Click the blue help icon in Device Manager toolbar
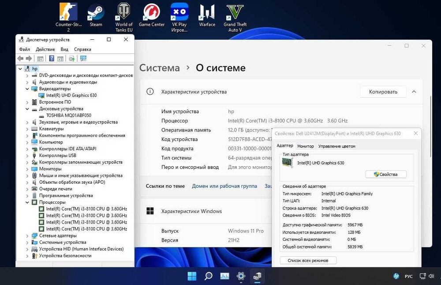Image resolution: width=441 pixels, height=285 pixels. click(52, 58)
